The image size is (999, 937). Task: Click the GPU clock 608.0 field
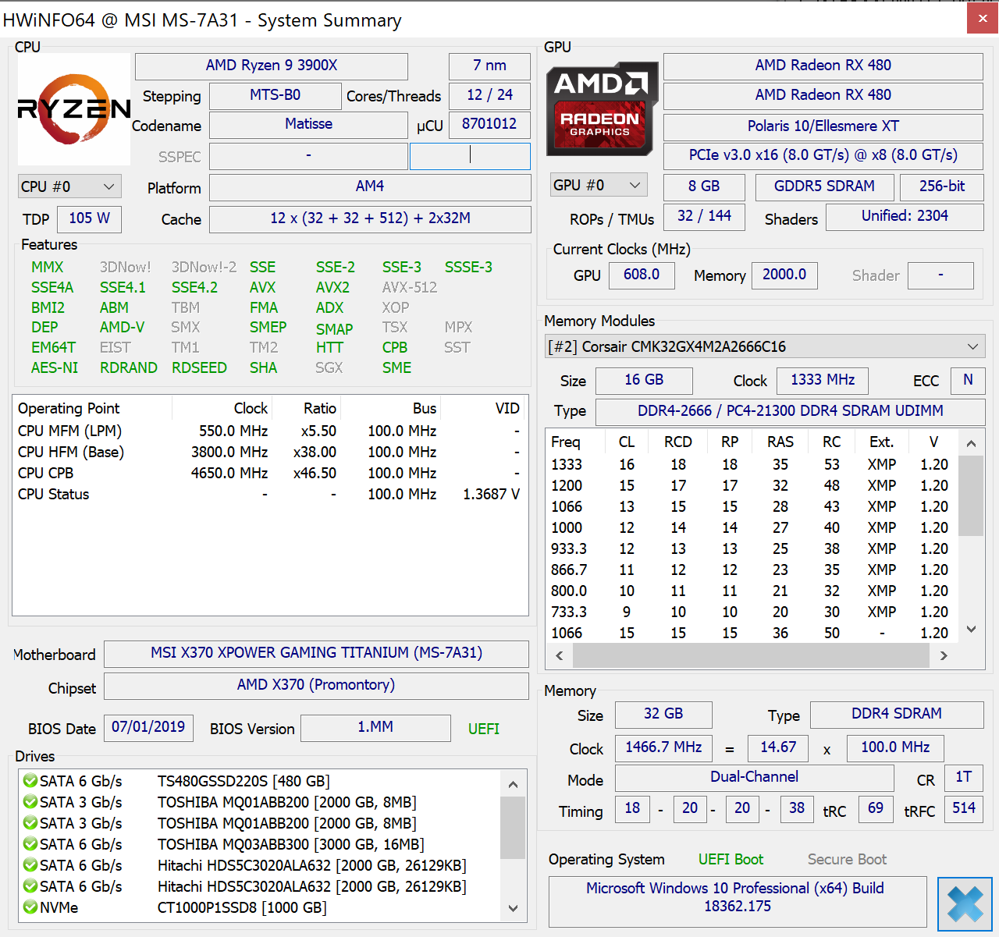pos(642,275)
